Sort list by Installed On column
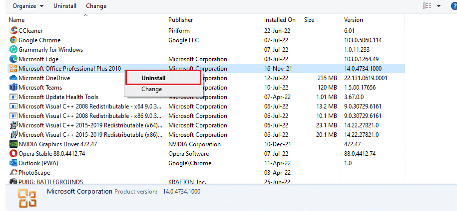The height and width of the screenshot is (211, 457). tap(280, 20)
